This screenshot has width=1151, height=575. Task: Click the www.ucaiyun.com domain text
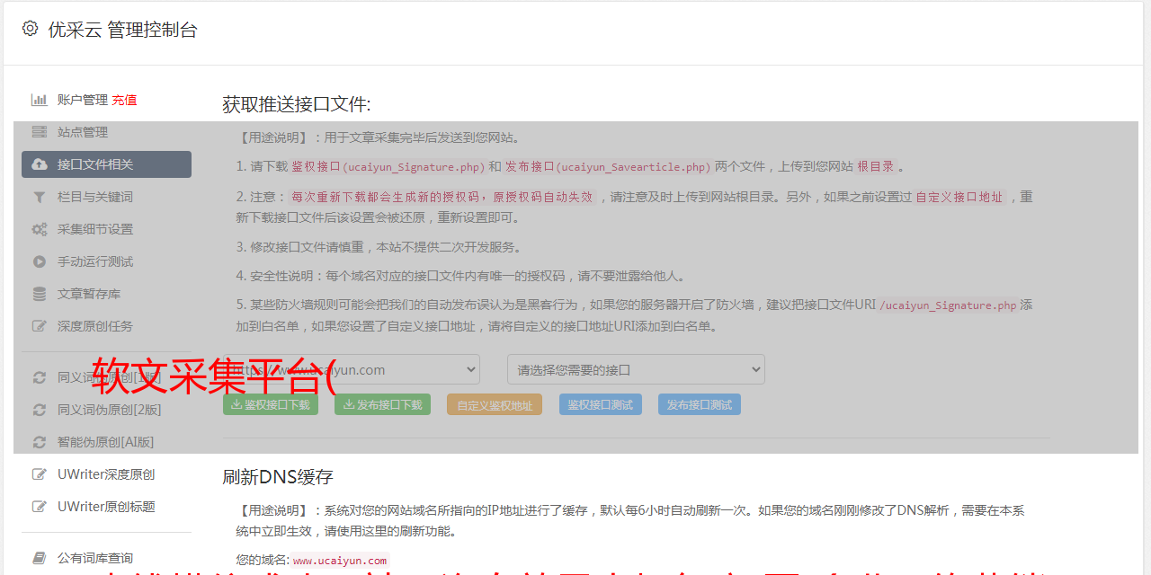pyautogui.click(x=340, y=560)
